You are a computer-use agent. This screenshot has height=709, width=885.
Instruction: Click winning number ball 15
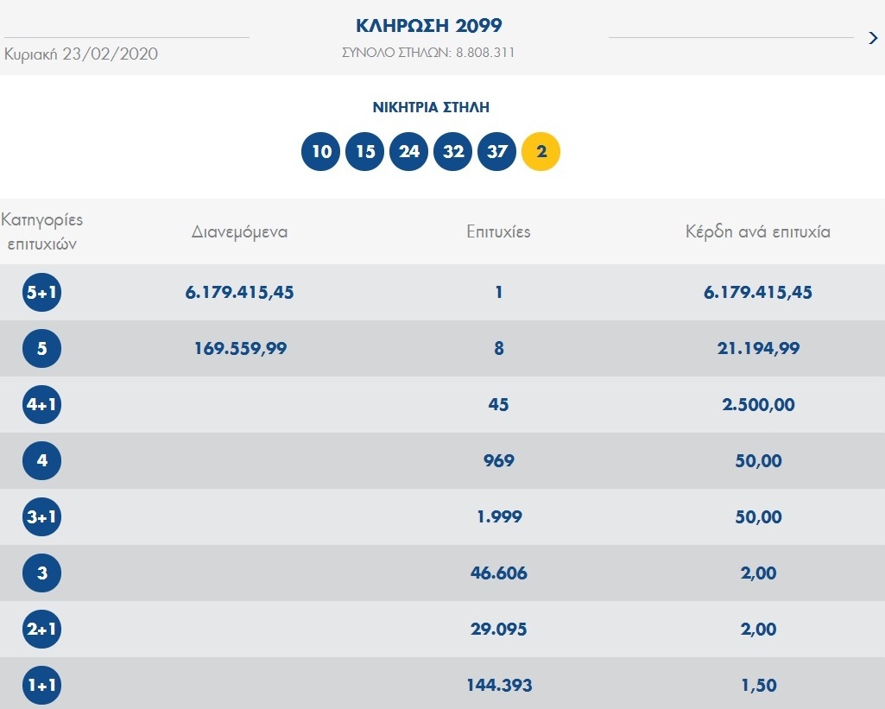click(x=365, y=152)
